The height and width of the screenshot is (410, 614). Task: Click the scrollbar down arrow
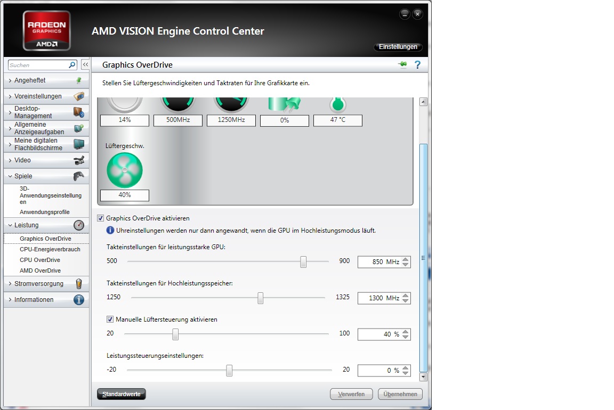click(423, 377)
